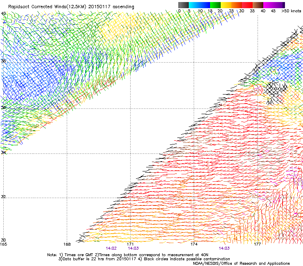Click the legend value '45'
The height and width of the screenshot is (266, 303).
click(x=273, y=11)
